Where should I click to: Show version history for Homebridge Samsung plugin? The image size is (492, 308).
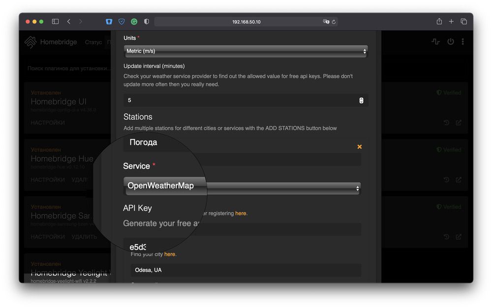point(446,237)
